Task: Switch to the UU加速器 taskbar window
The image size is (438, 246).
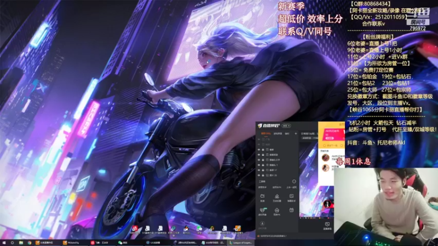Action: [x=158, y=243]
